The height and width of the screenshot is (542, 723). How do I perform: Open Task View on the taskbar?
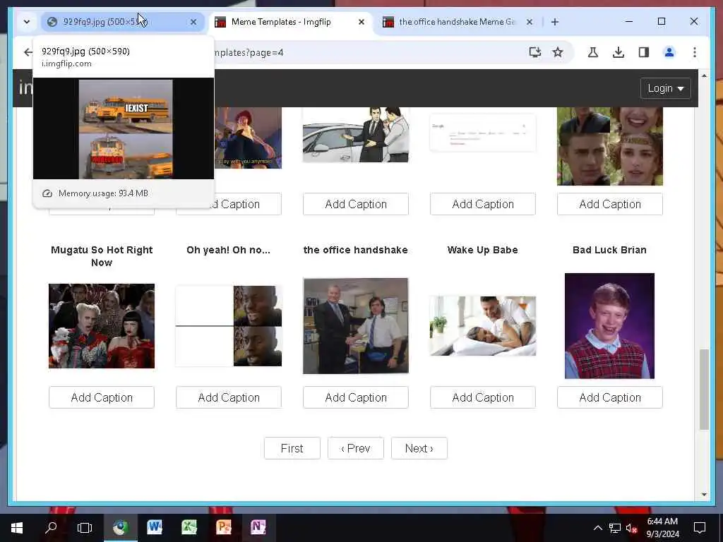tap(85, 528)
